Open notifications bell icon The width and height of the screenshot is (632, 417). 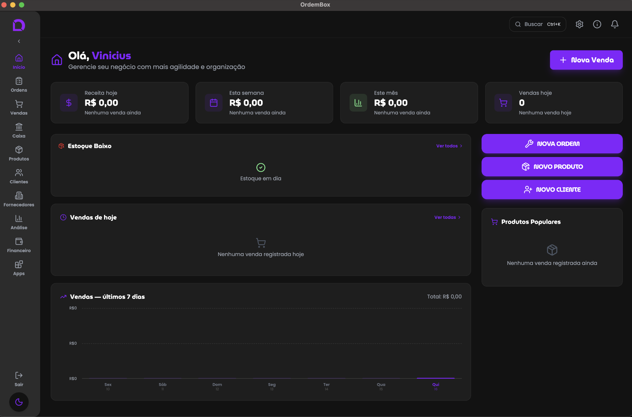pos(615,24)
